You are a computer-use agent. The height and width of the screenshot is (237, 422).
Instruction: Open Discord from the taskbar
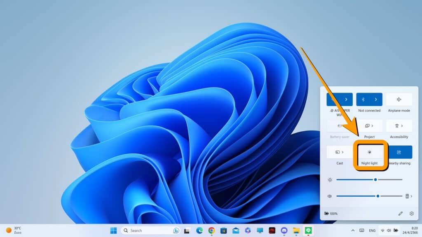(284, 230)
